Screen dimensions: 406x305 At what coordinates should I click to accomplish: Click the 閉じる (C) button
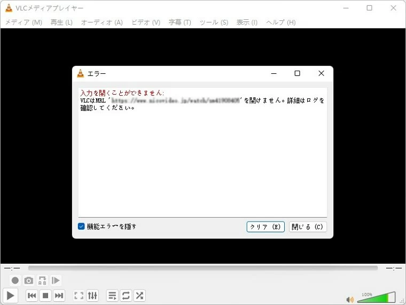308,227
